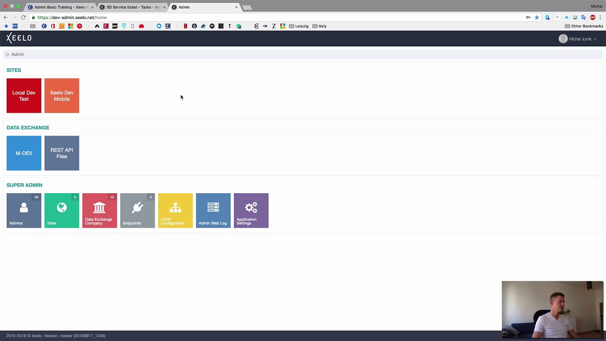Click the SITES section heading
This screenshot has height=341, width=606.
tap(14, 70)
